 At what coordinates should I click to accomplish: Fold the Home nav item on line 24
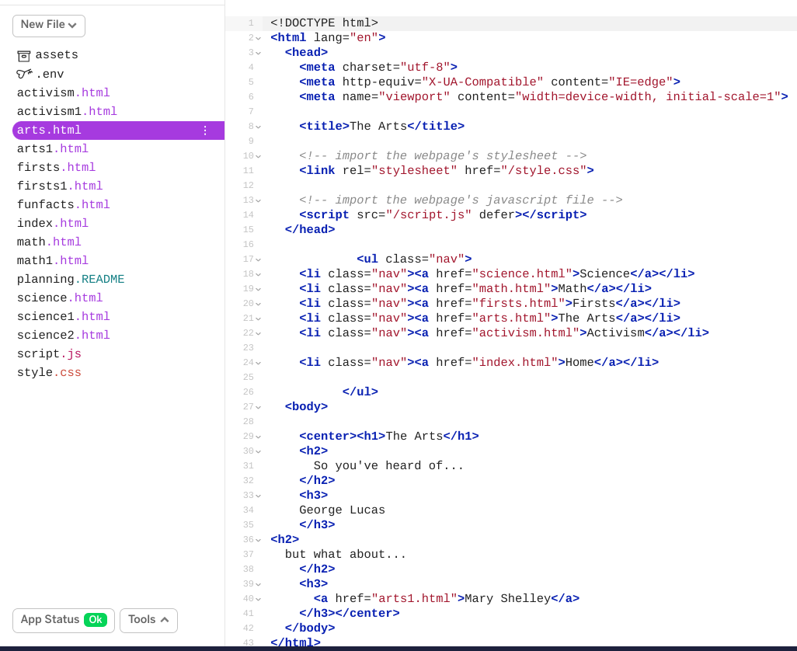tap(259, 363)
